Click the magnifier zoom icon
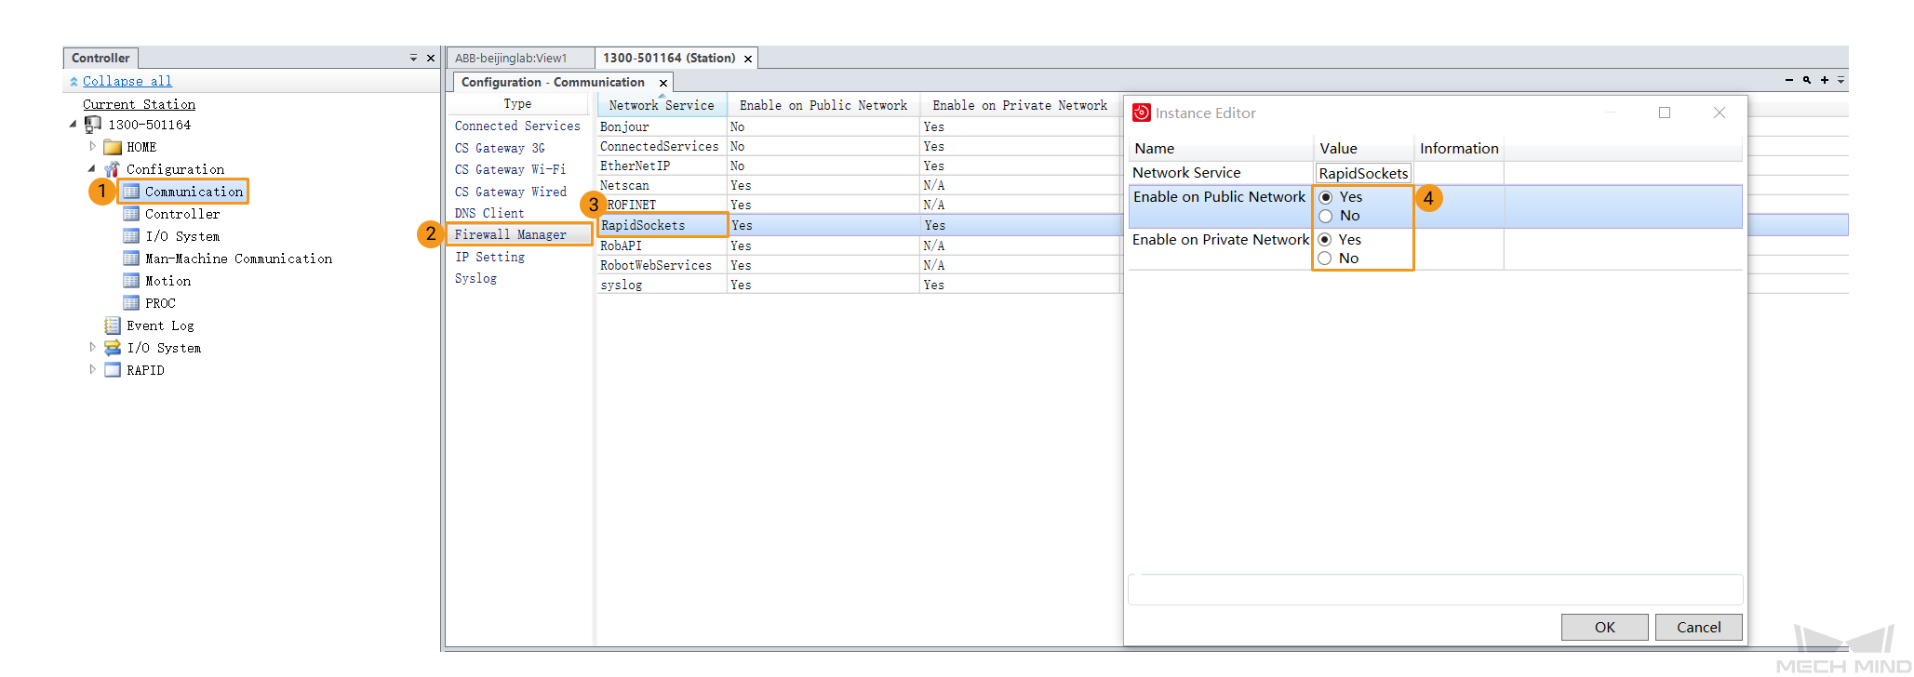The height and width of the screenshot is (677, 1914). pyautogui.click(x=1807, y=81)
